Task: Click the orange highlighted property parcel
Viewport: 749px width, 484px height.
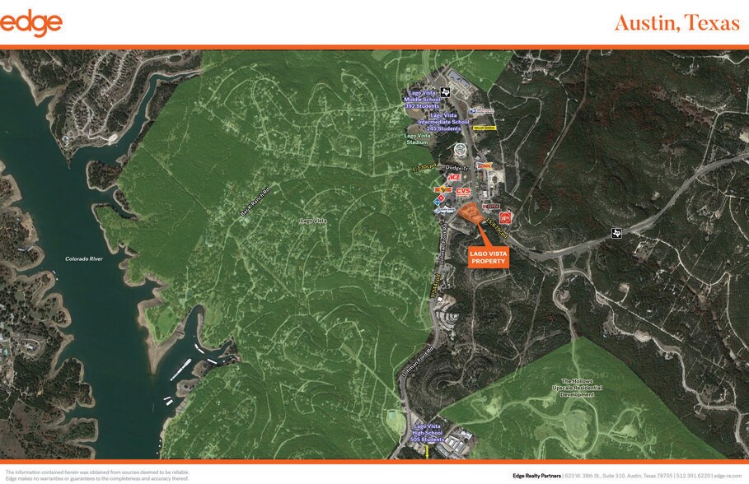Action: [471, 215]
